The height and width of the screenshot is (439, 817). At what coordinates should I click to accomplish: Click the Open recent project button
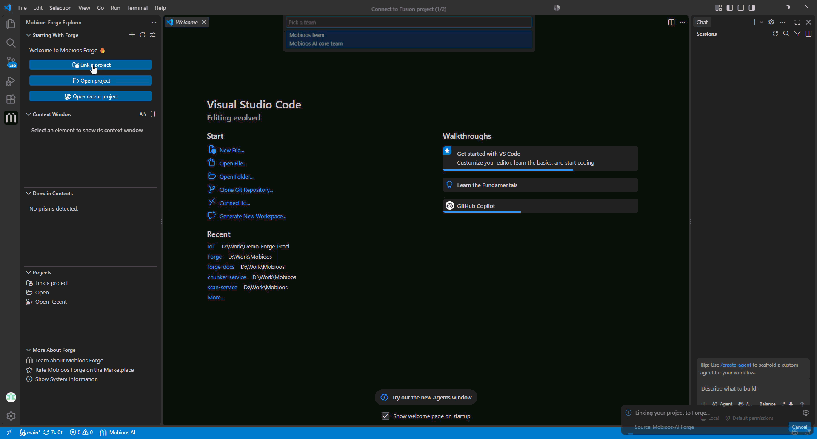click(91, 96)
